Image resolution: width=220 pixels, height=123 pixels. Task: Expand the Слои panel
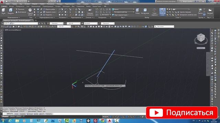pos(178,17)
